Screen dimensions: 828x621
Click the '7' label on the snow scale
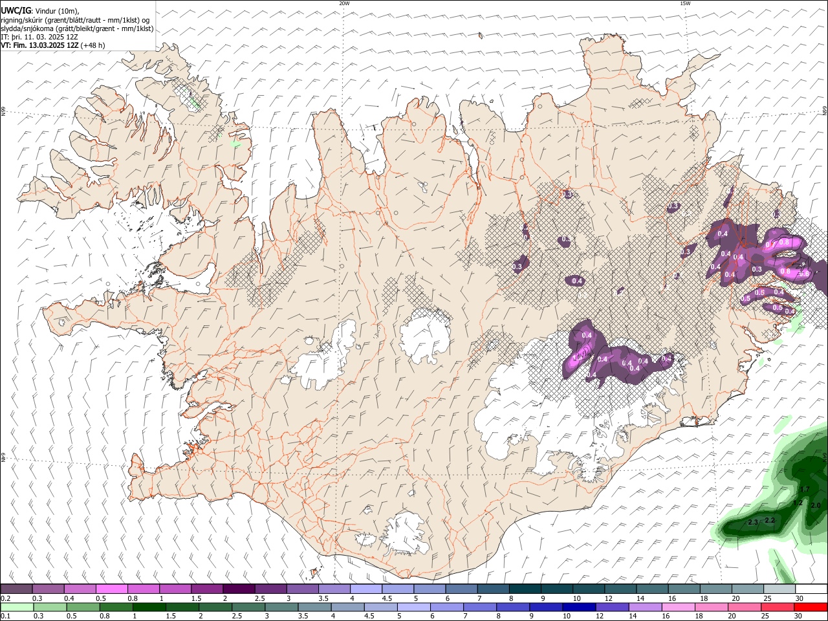(479, 598)
